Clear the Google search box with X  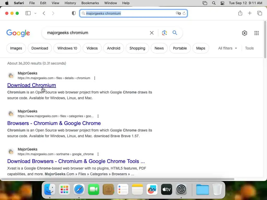coord(151,33)
